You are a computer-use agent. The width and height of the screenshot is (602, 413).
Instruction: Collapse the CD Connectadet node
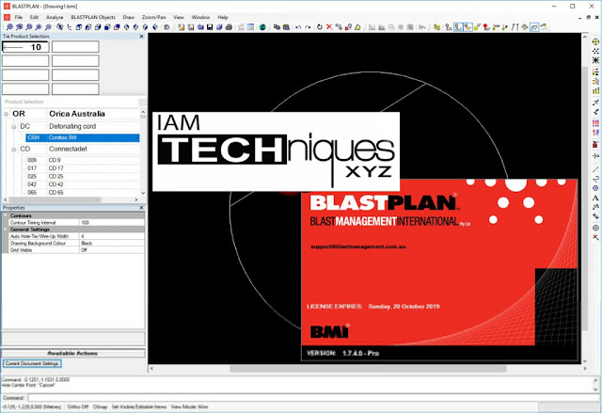pos(14,150)
